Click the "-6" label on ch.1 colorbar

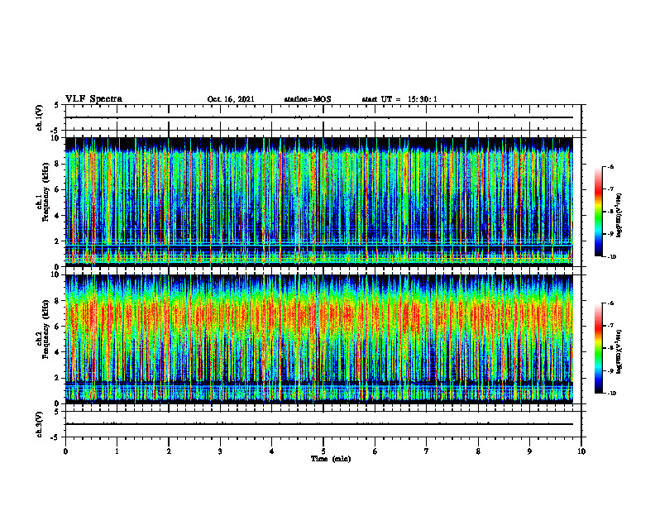pyautogui.click(x=610, y=166)
